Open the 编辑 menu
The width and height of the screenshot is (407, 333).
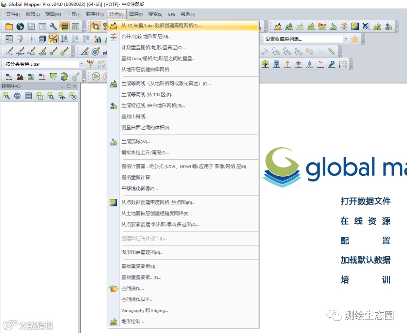(x=33, y=14)
